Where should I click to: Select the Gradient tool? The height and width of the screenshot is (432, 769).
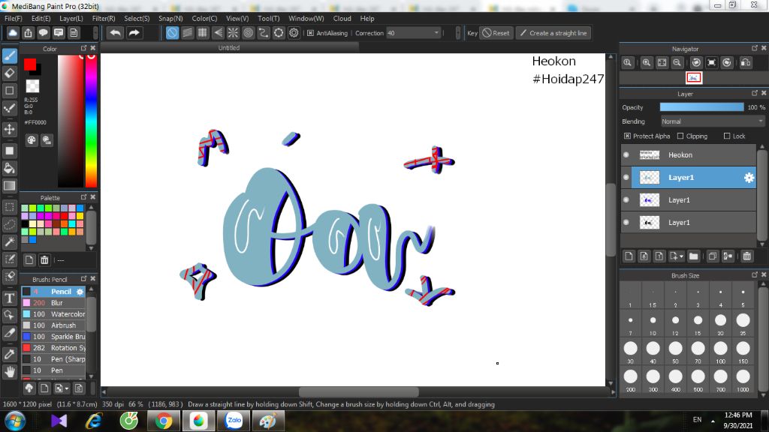pos(9,186)
